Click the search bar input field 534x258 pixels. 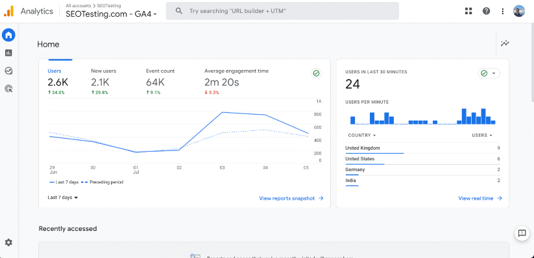[282, 11]
